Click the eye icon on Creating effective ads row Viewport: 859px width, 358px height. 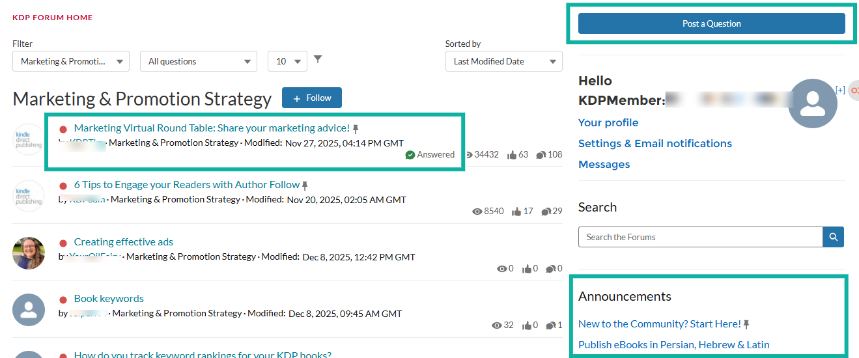[x=502, y=268]
